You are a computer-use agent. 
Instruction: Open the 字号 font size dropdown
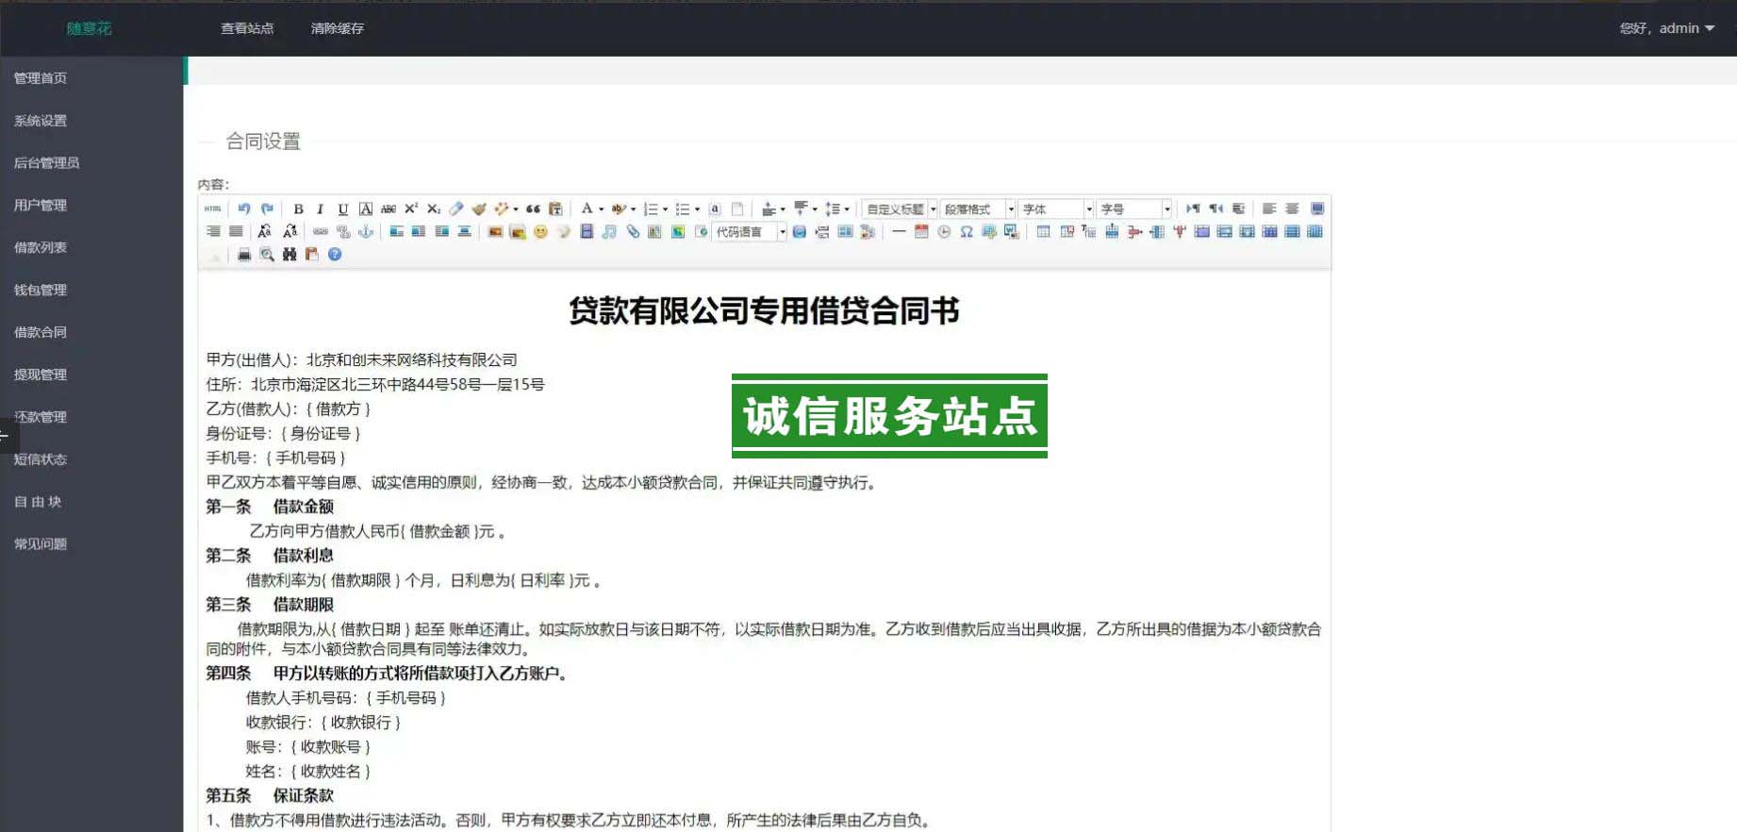pos(1135,209)
